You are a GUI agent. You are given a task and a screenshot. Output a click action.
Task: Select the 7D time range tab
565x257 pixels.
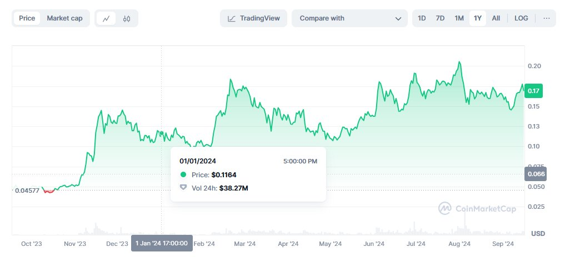[x=440, y=18]
